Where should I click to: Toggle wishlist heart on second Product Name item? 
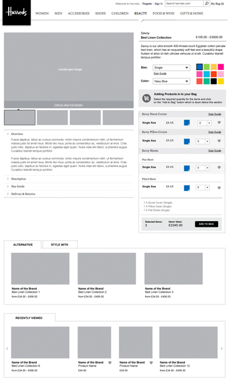pyautogui.click(x=151, y=363)
